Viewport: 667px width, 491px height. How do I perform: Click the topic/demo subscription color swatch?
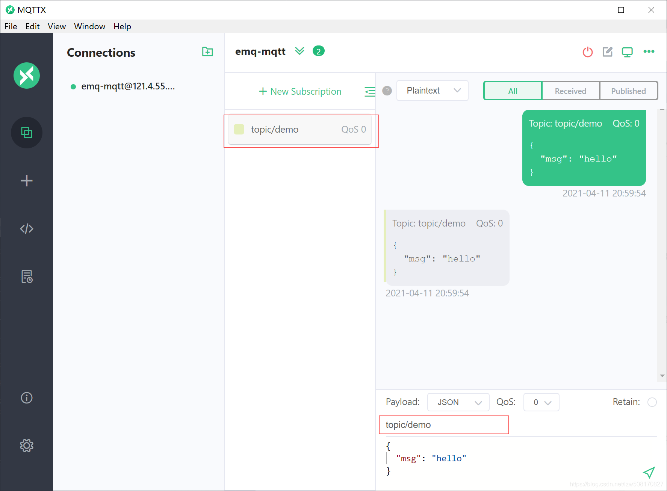coord(239,129)
